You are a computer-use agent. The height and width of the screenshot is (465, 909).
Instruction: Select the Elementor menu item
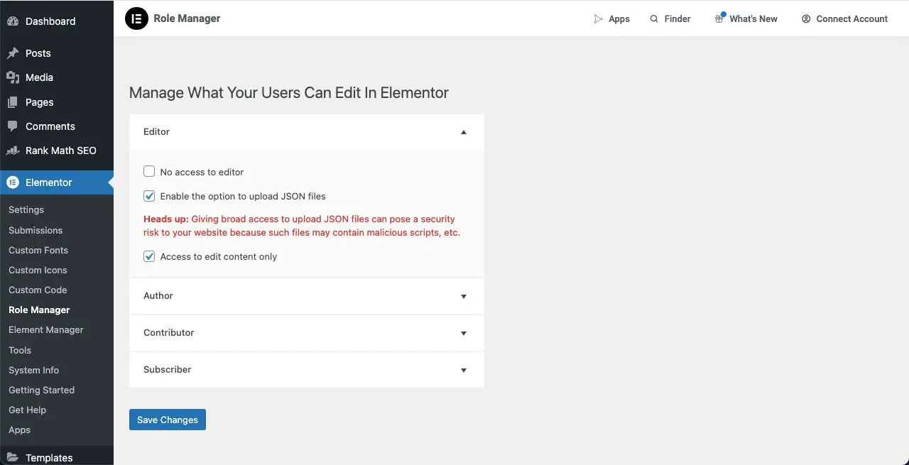[57, 182]
